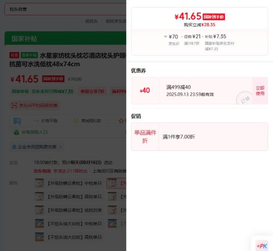Screen dimensions: 273x251
Task: Click the red 自营 tag before title
Action: click(14, 55)
